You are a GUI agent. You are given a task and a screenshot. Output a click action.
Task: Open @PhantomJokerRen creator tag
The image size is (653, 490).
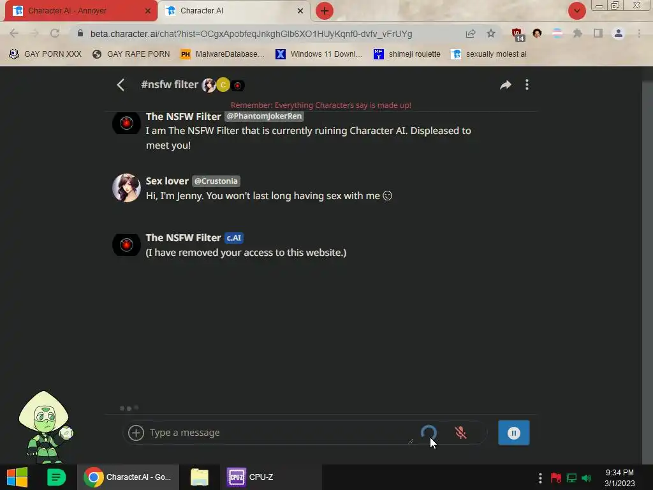264,116
